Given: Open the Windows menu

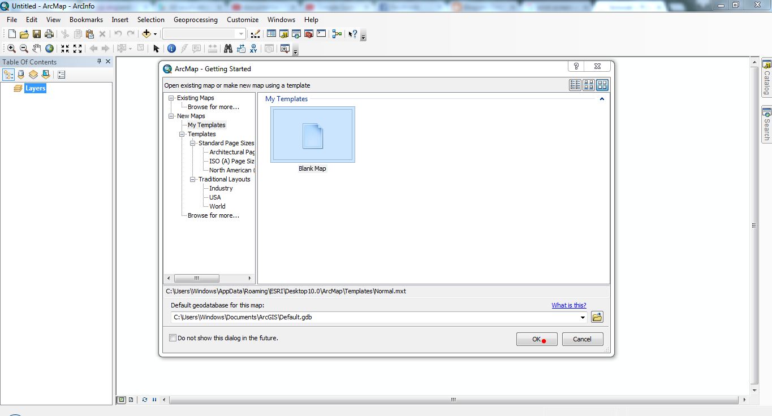Looking at the screenshot, I should (x=281, y=19).
